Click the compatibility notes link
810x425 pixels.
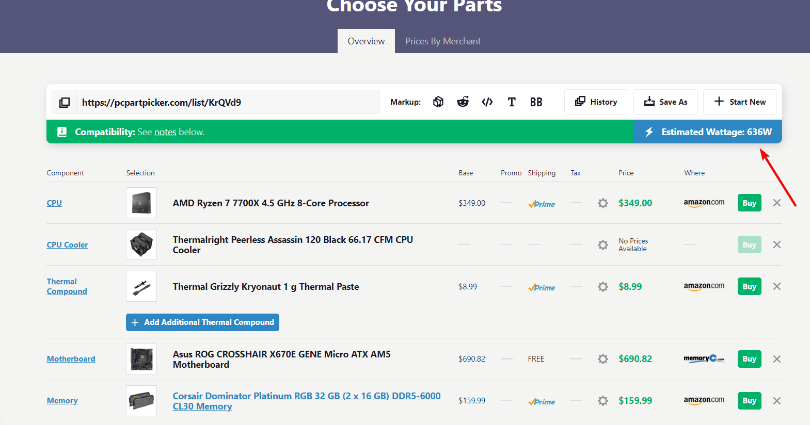point(165,132)
